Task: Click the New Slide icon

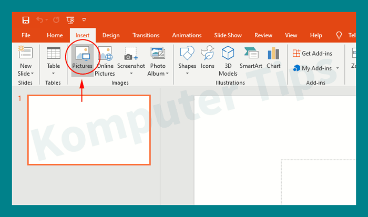Action: tap(25, 52)
